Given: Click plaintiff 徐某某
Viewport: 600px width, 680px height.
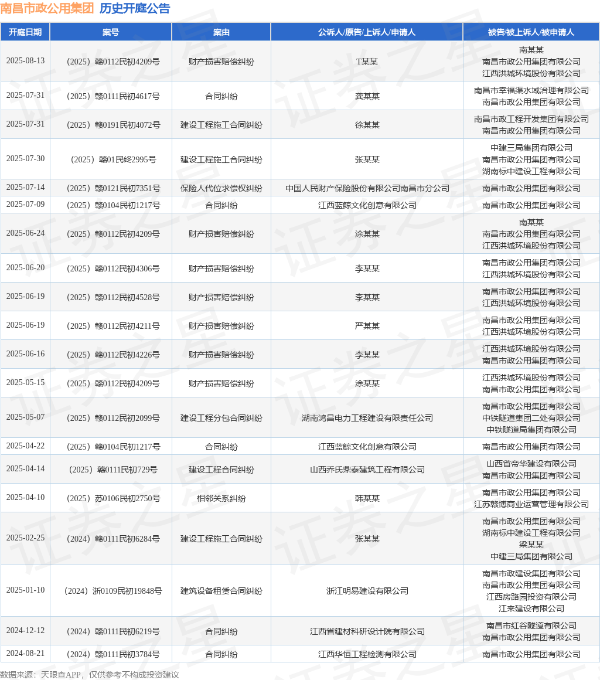Looking at the screenshot, I should coord(367,125).
